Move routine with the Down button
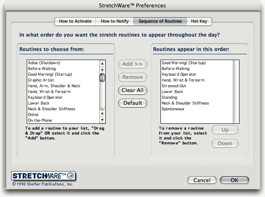This screenshot has width=265, height=197. (225, 143)
